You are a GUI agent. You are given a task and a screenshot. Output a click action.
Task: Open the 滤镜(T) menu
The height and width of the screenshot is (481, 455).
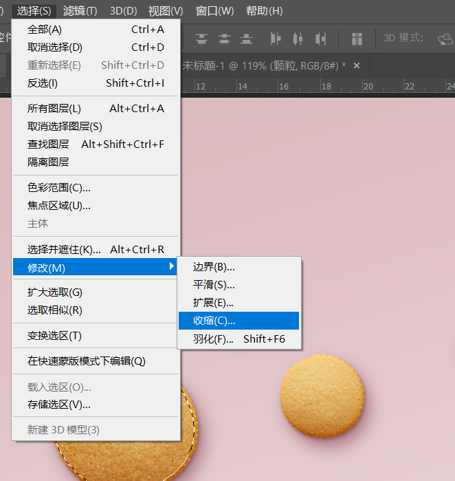coord(80,11)
